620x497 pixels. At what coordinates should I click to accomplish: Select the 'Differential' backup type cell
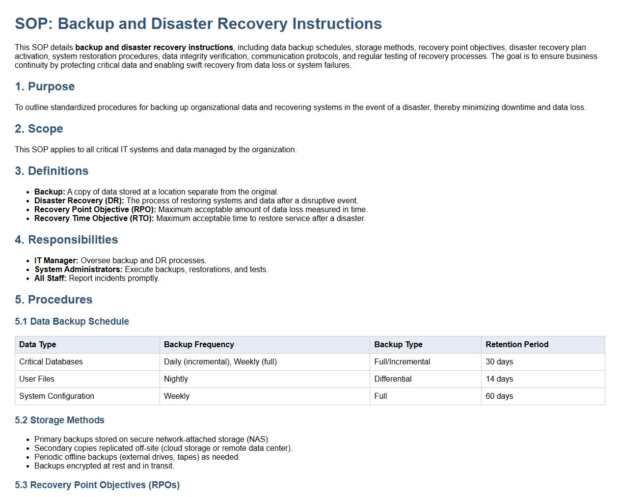coord(393,379)
